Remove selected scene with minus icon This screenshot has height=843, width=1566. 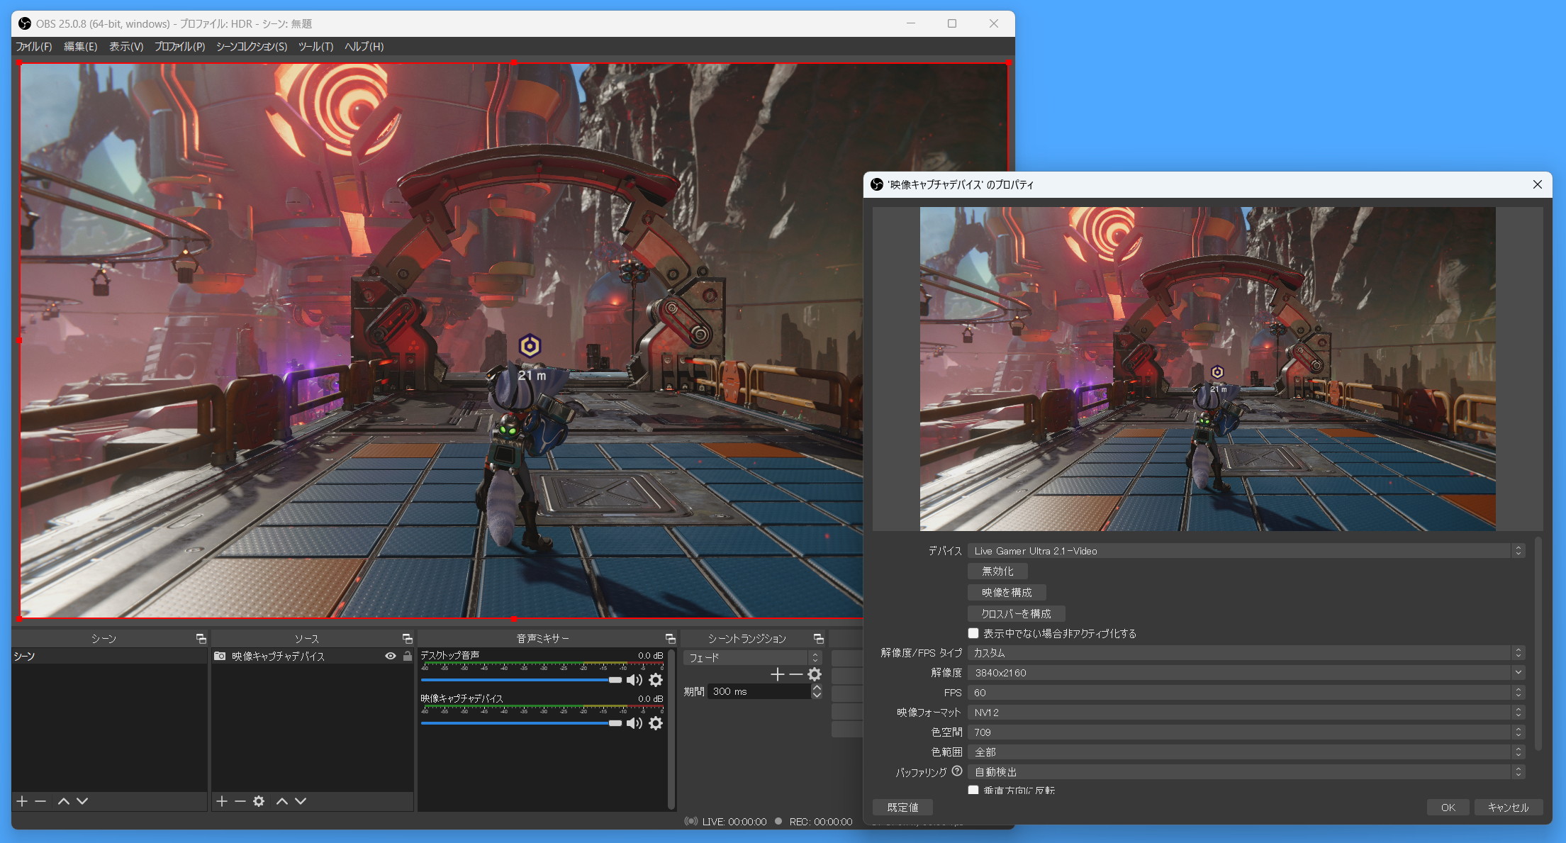tap(40, 801)
